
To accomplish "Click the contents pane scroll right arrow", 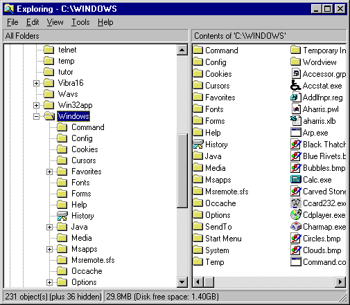I will [x=340, y=281].
